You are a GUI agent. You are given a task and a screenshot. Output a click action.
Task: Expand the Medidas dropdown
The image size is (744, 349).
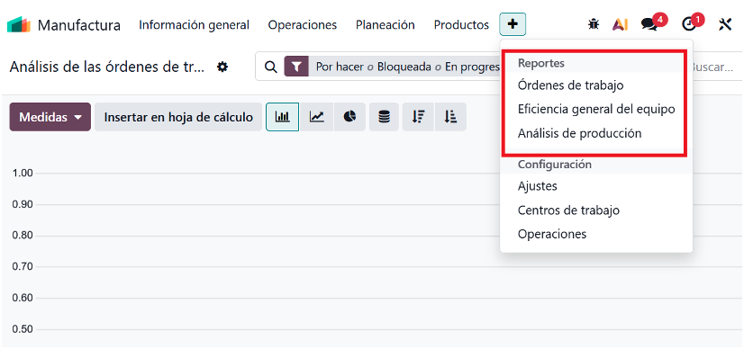pyautogui.click(x=50, y=117)
